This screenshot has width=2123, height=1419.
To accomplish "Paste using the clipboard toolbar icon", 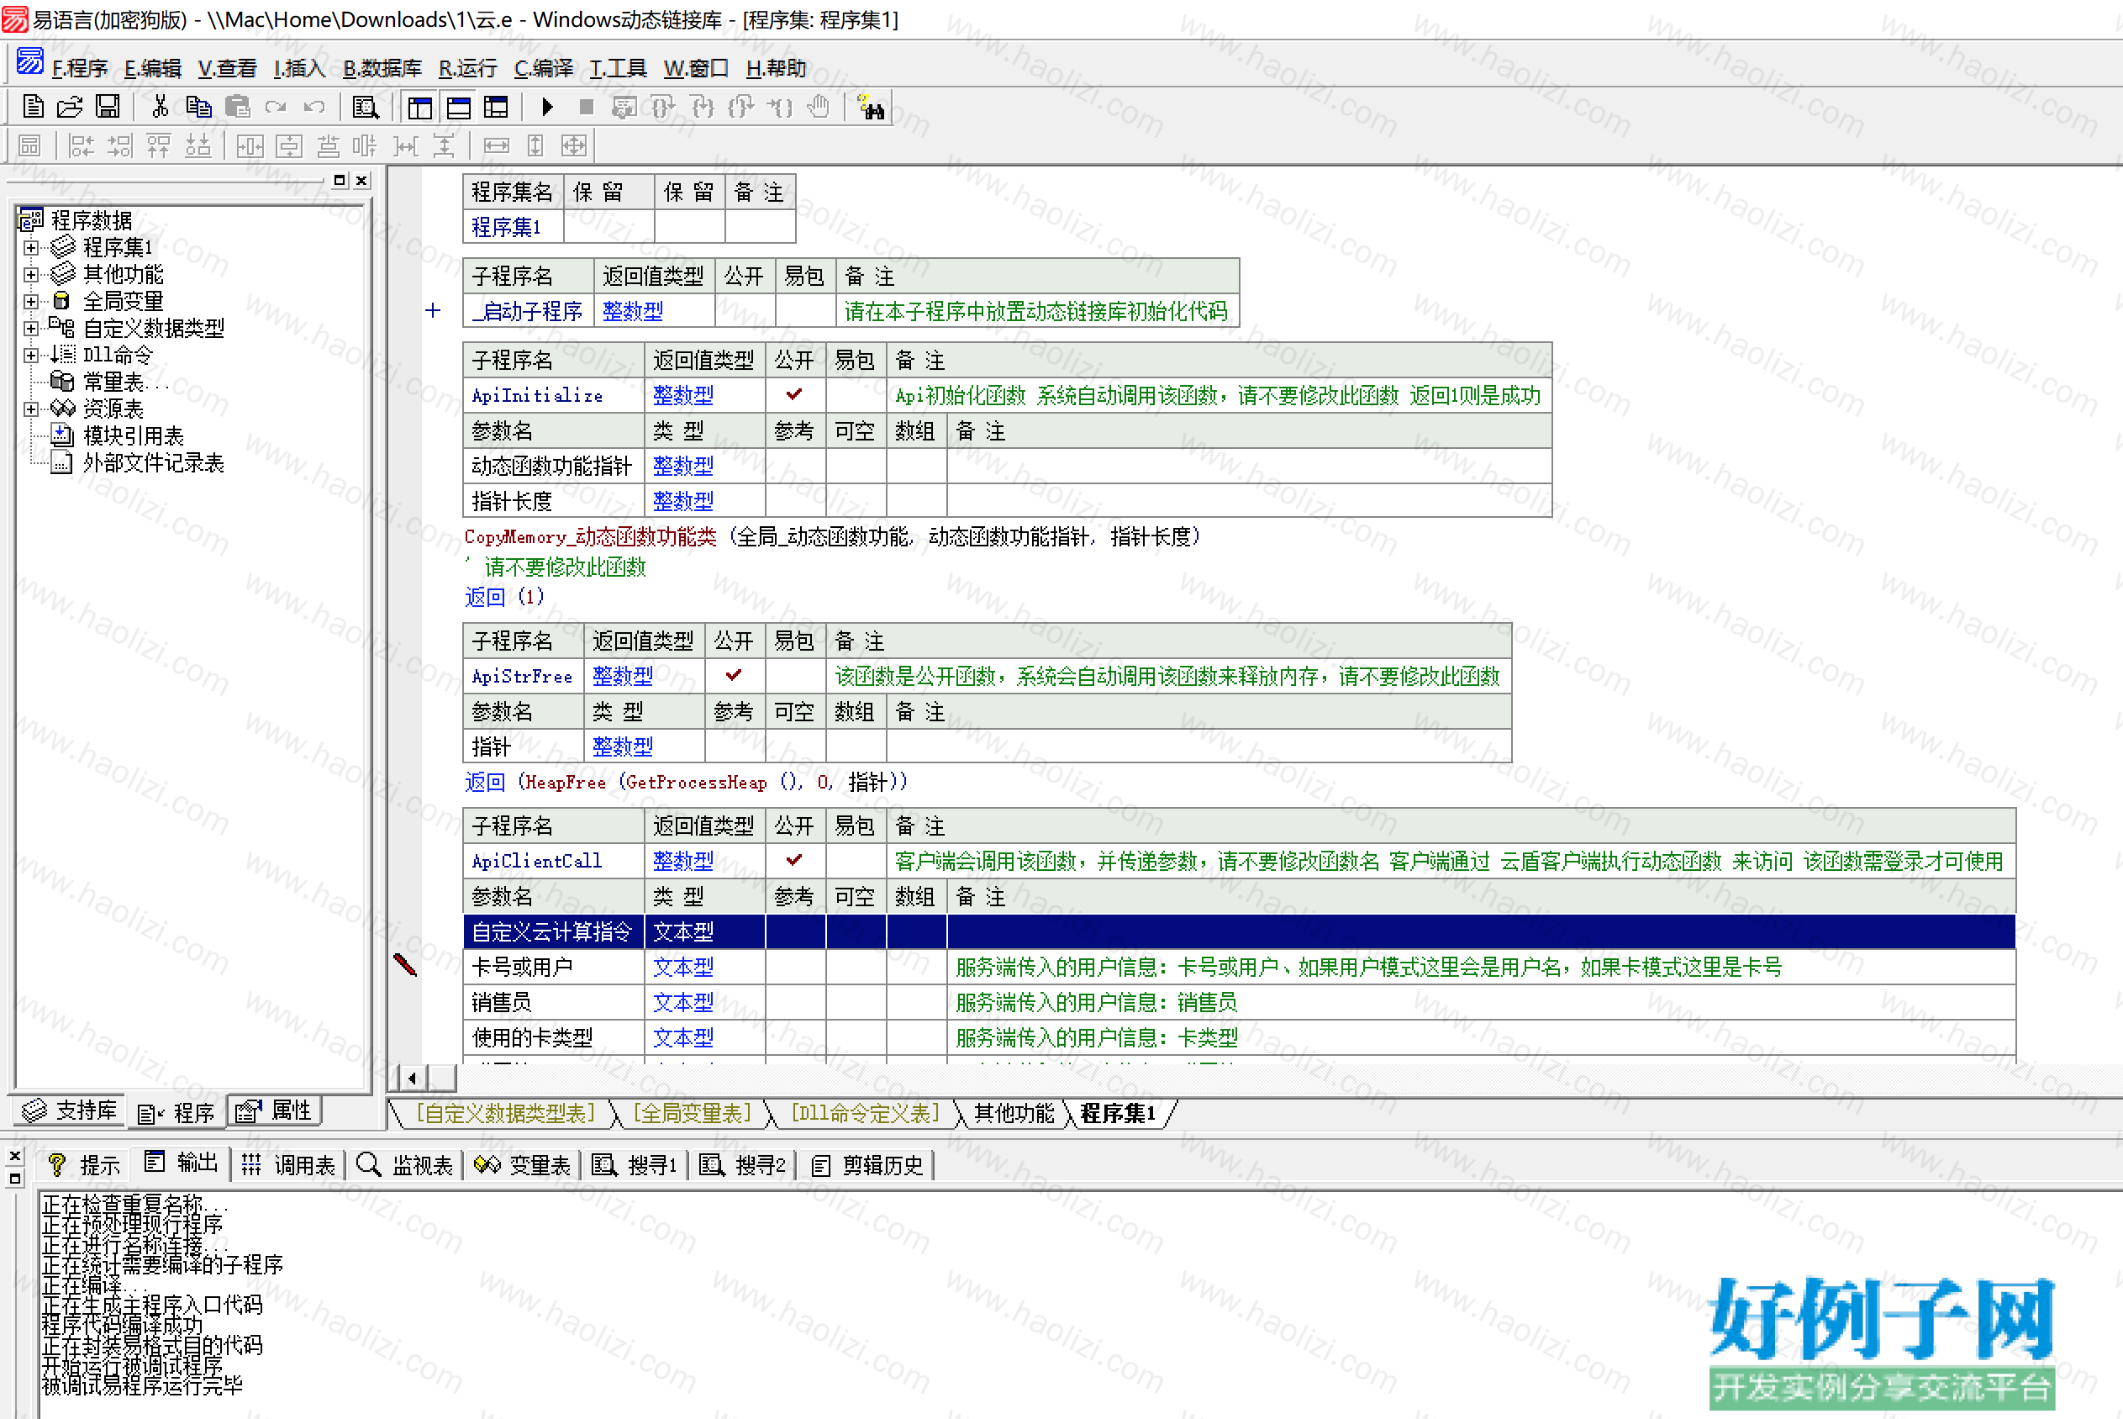I will click(237, 107).
